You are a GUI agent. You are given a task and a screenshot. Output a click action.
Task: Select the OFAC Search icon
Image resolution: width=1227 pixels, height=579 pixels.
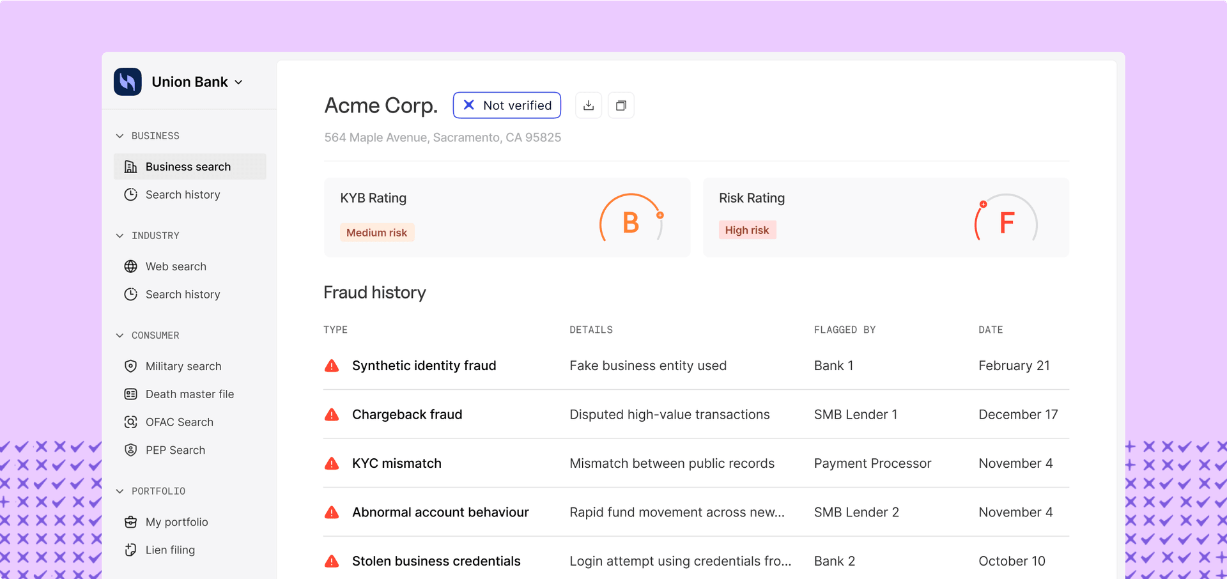click(130, 422)
